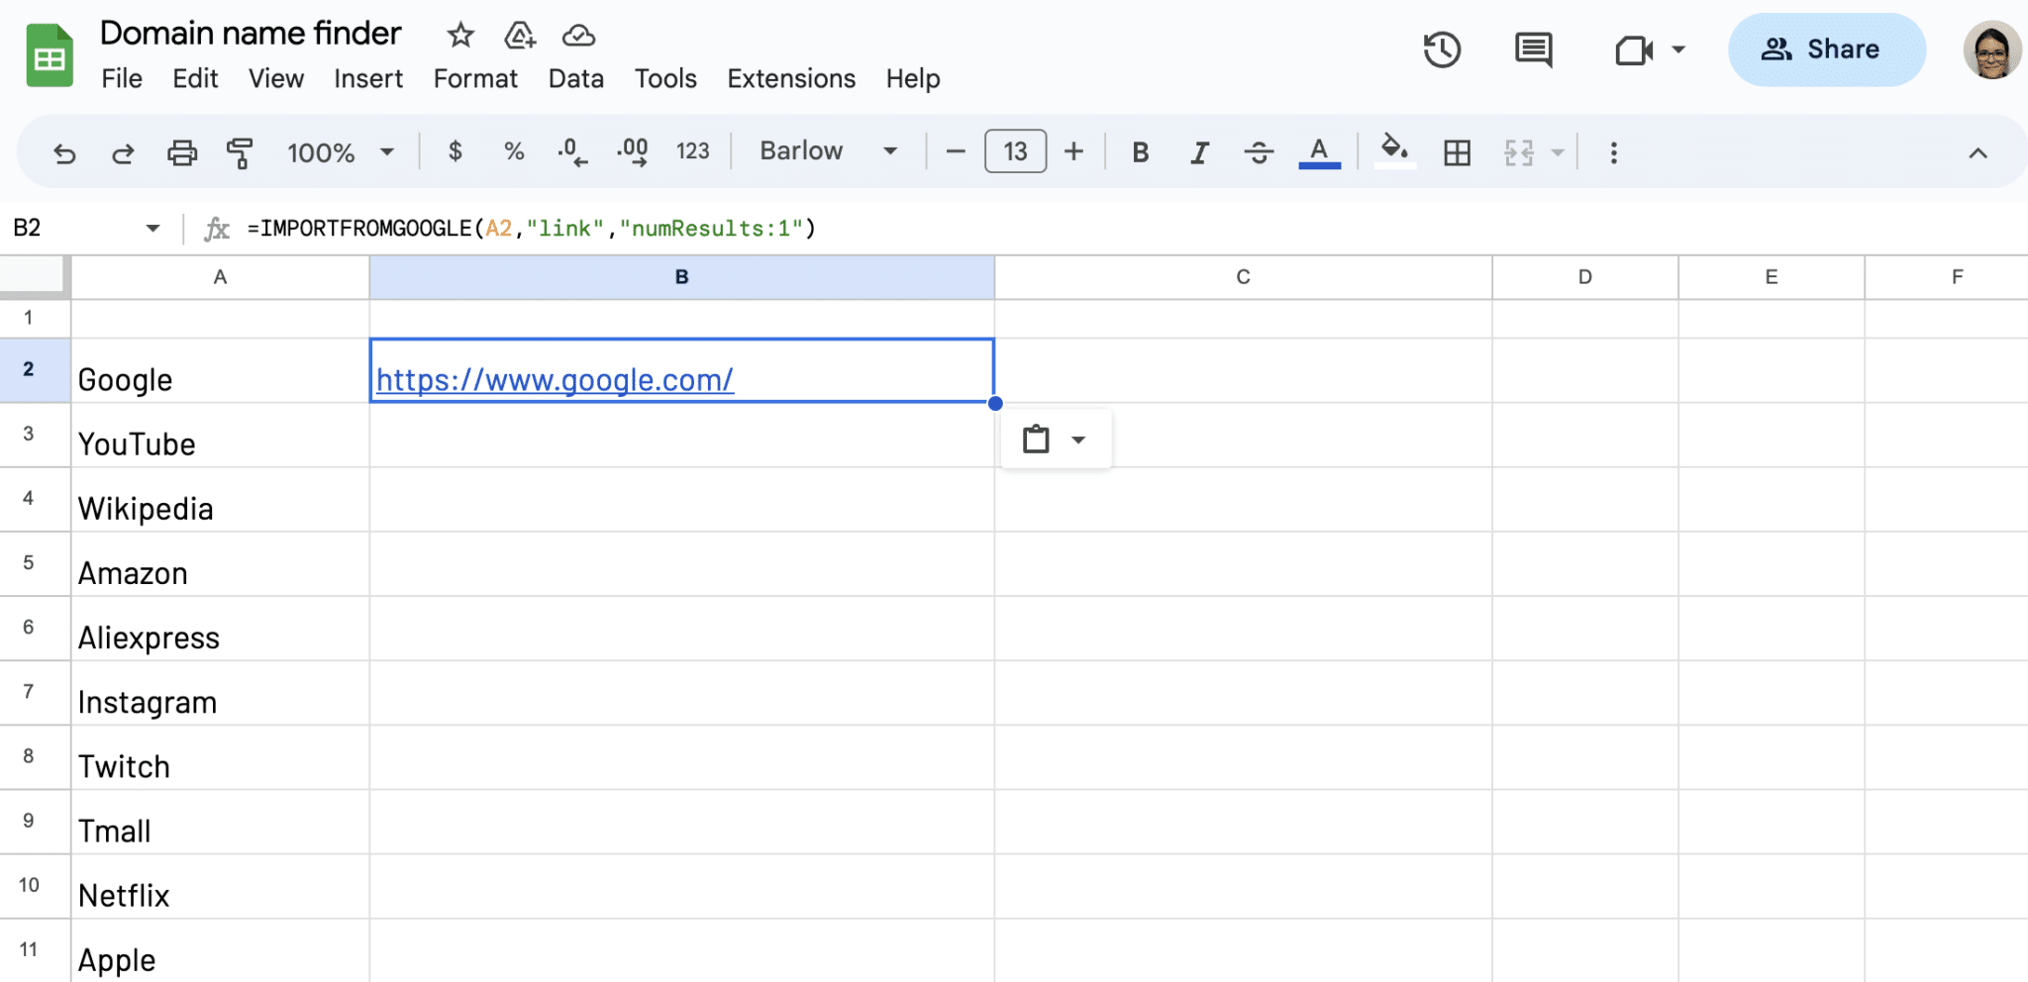The height and width of the screenshot is (982, 2028).
Task: Print the spreadsheet
Action: tap(182, 152)
